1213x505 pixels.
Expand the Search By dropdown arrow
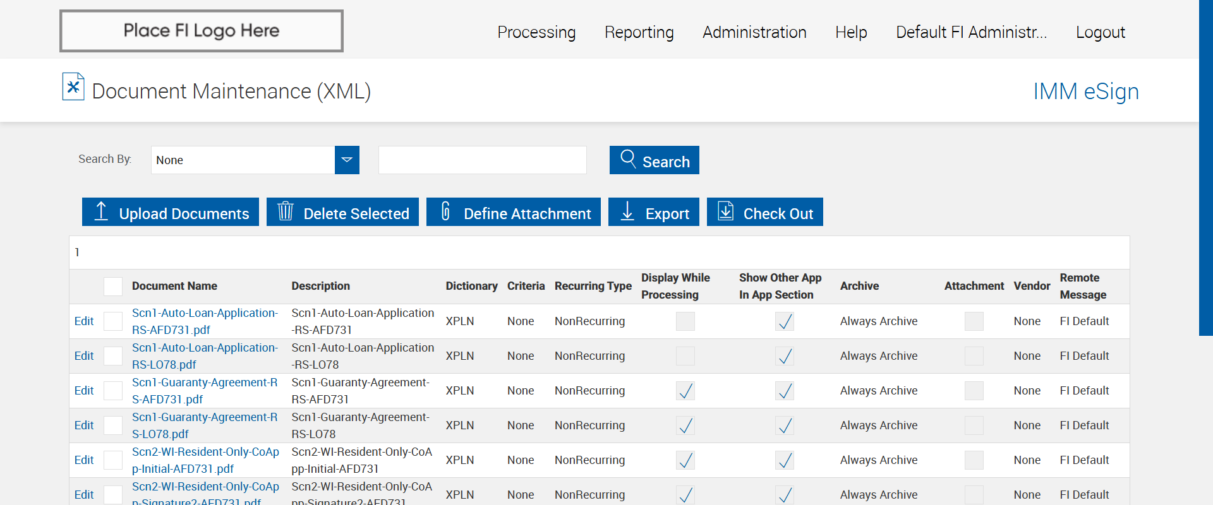tap(347, 160)
